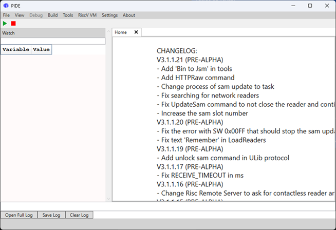Viewport: 336px width, 230px height.
Task: Maximize the PIDE window
Action: click(x=310, y=6)
